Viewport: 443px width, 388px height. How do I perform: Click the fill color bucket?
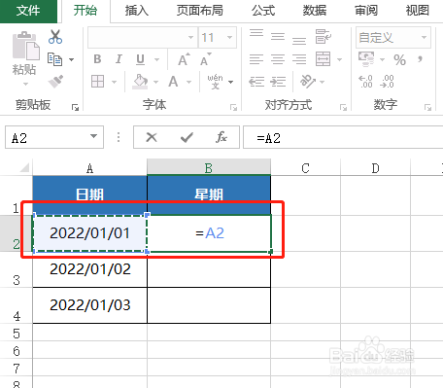click(140, 82)
